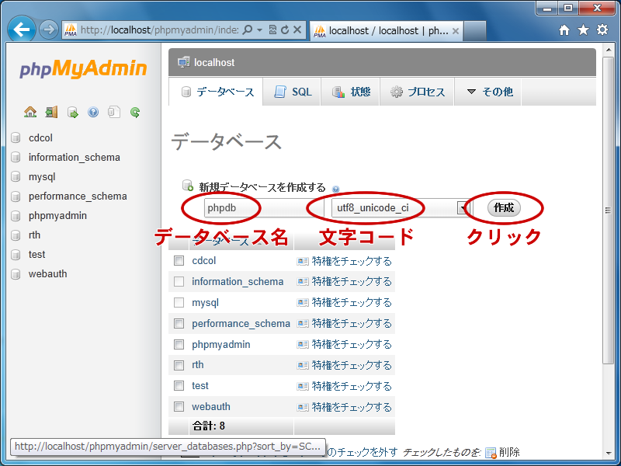The image size is (621, 466).
Task: Open the address bar search dropdown arrow
Action: coord(259,30)
